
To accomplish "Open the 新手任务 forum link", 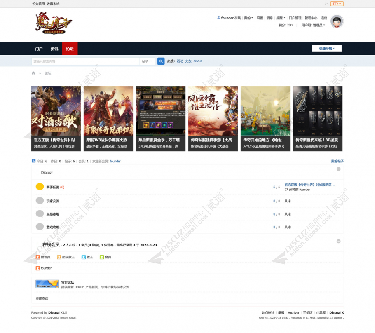I will coord(53,187).
